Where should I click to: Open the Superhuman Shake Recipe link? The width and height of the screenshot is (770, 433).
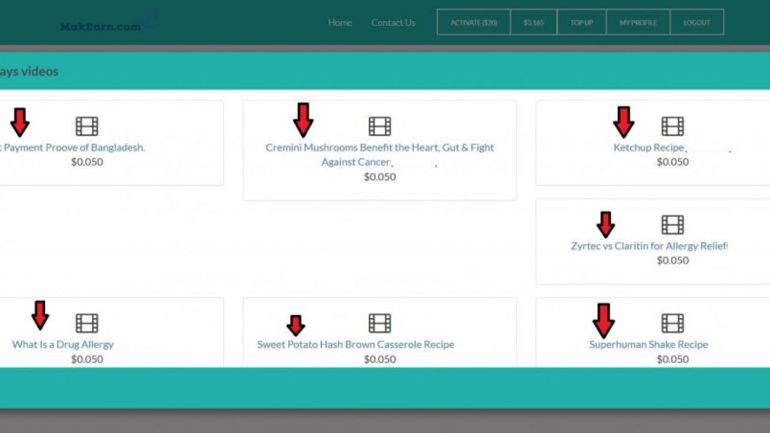(648, 345)
